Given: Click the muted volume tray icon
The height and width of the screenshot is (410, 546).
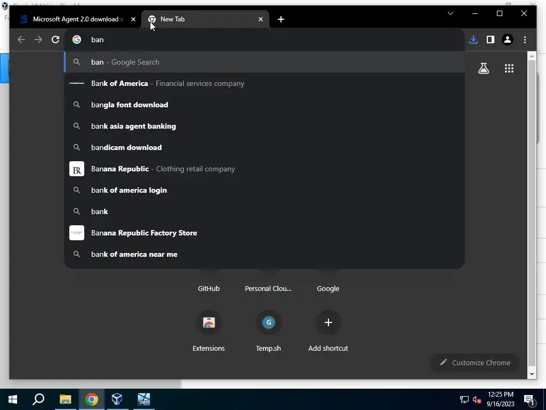Looking at the screenshot, I should coord(477,399).
